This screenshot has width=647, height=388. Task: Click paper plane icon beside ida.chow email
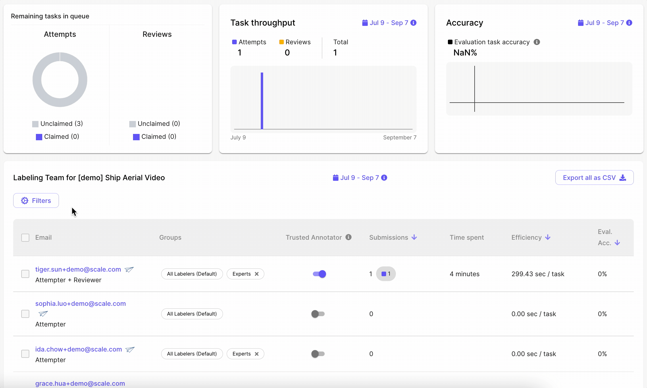(x=130, y=349)
